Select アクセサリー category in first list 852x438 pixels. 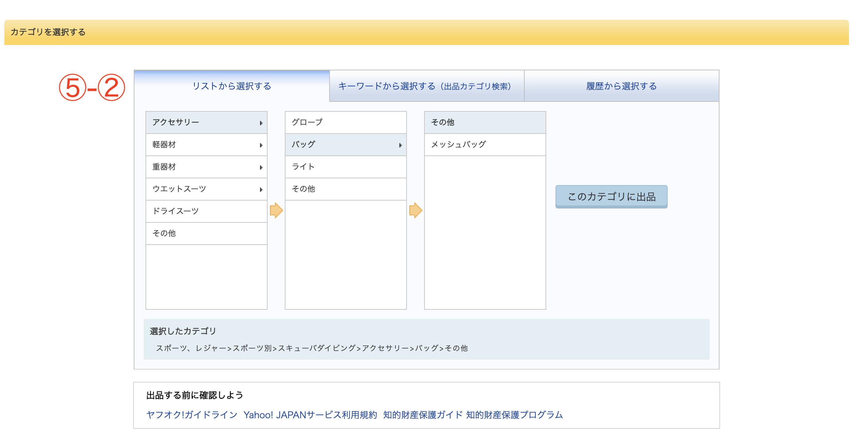click(x=207, y=122)
